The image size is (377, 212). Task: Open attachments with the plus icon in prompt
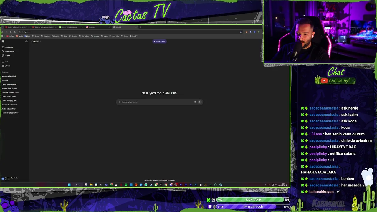coord(119,102)
